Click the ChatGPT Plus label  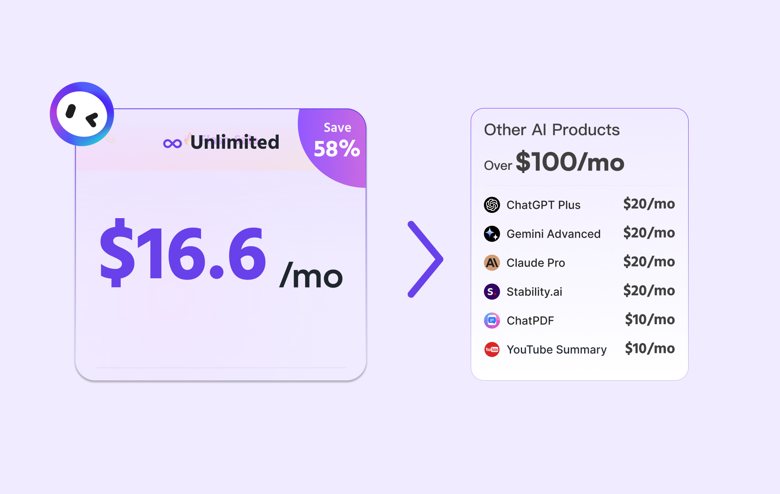click(544, 205)
